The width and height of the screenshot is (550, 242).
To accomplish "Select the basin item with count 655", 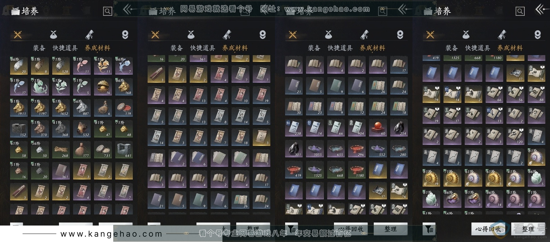I will click(336, 149).
